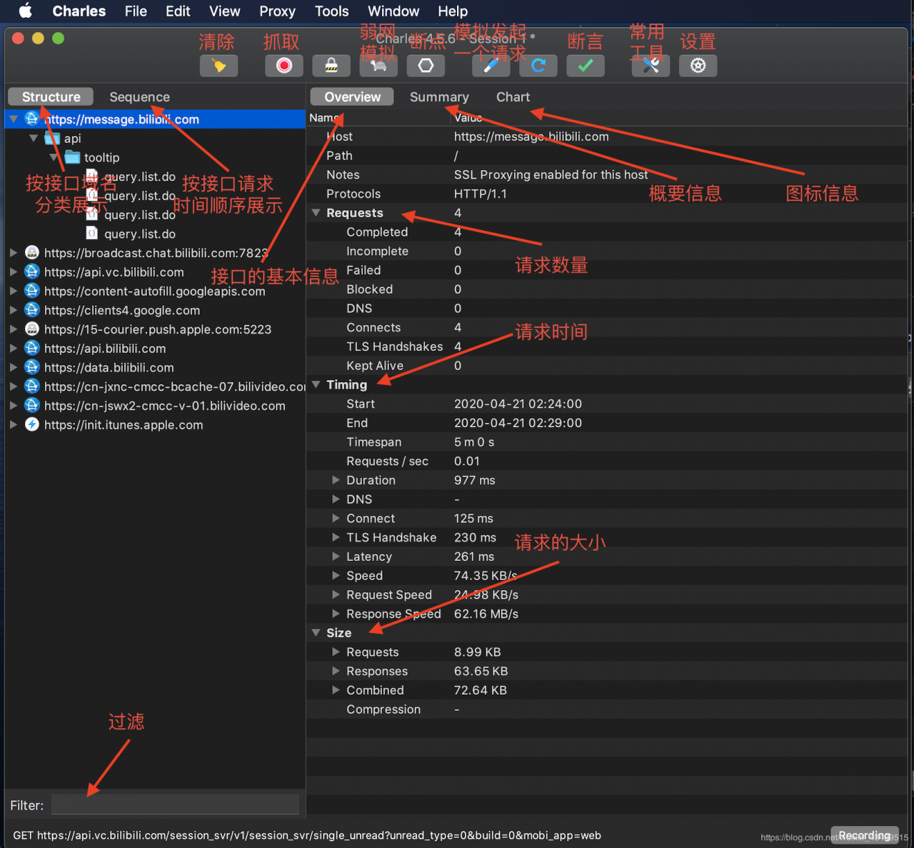Switch to the Structure tab

tap(51, 96)
